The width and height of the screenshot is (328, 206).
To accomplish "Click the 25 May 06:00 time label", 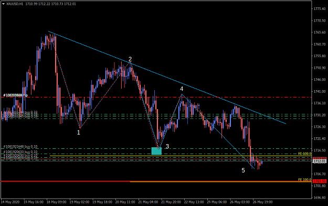I will pos(217,202).
